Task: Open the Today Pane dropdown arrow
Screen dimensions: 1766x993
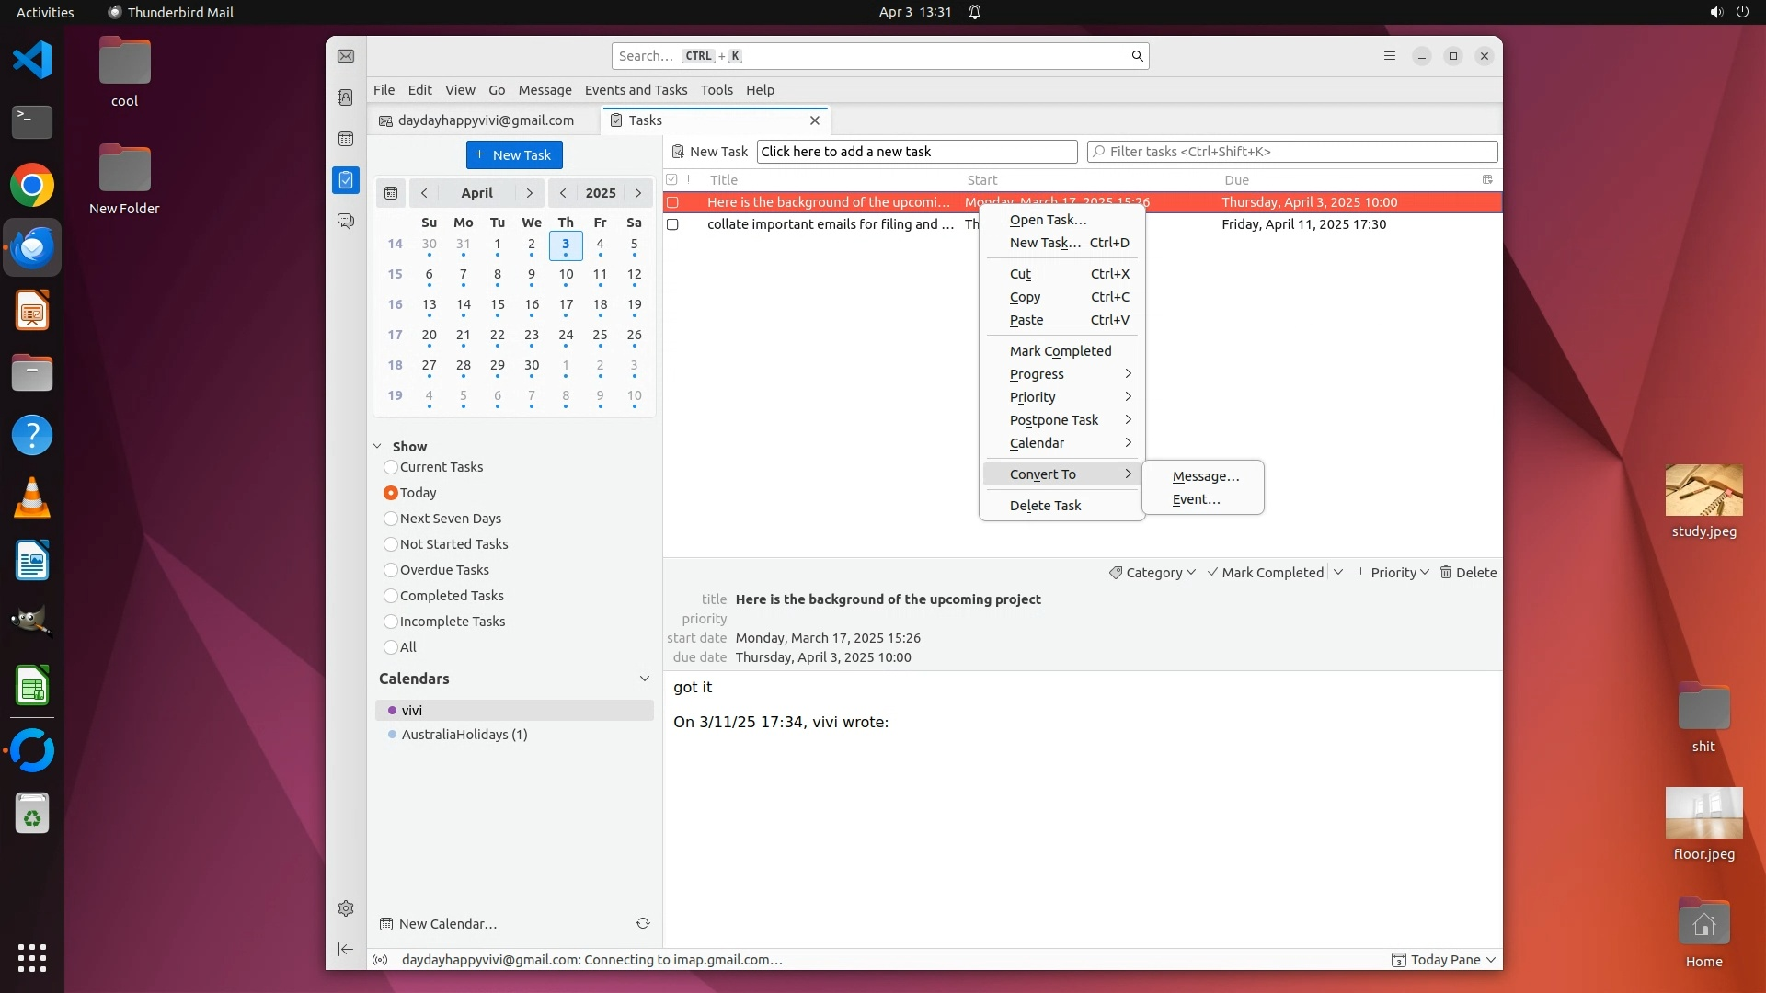Action: coord(1491,960)
